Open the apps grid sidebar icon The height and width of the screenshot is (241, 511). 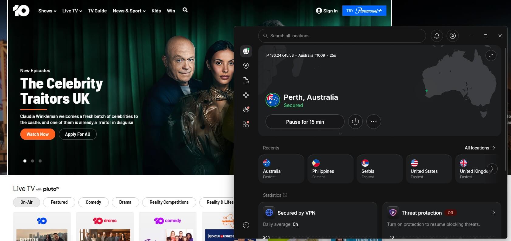coord(246,124)
